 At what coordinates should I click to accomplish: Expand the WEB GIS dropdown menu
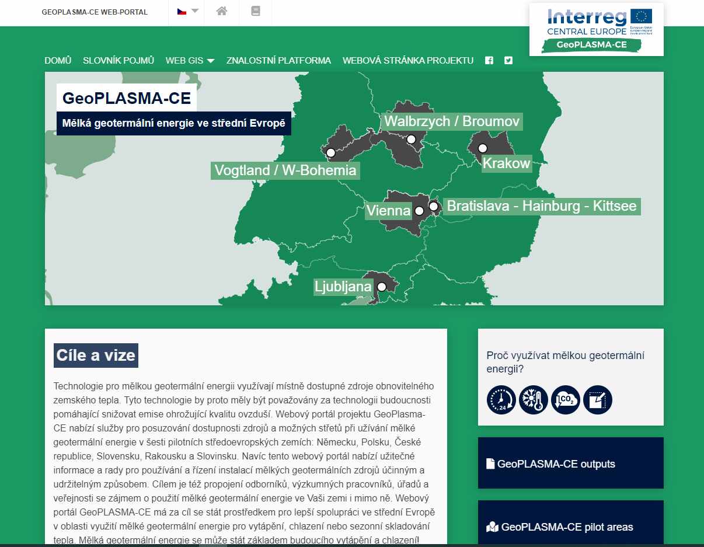tap(190, 60)
